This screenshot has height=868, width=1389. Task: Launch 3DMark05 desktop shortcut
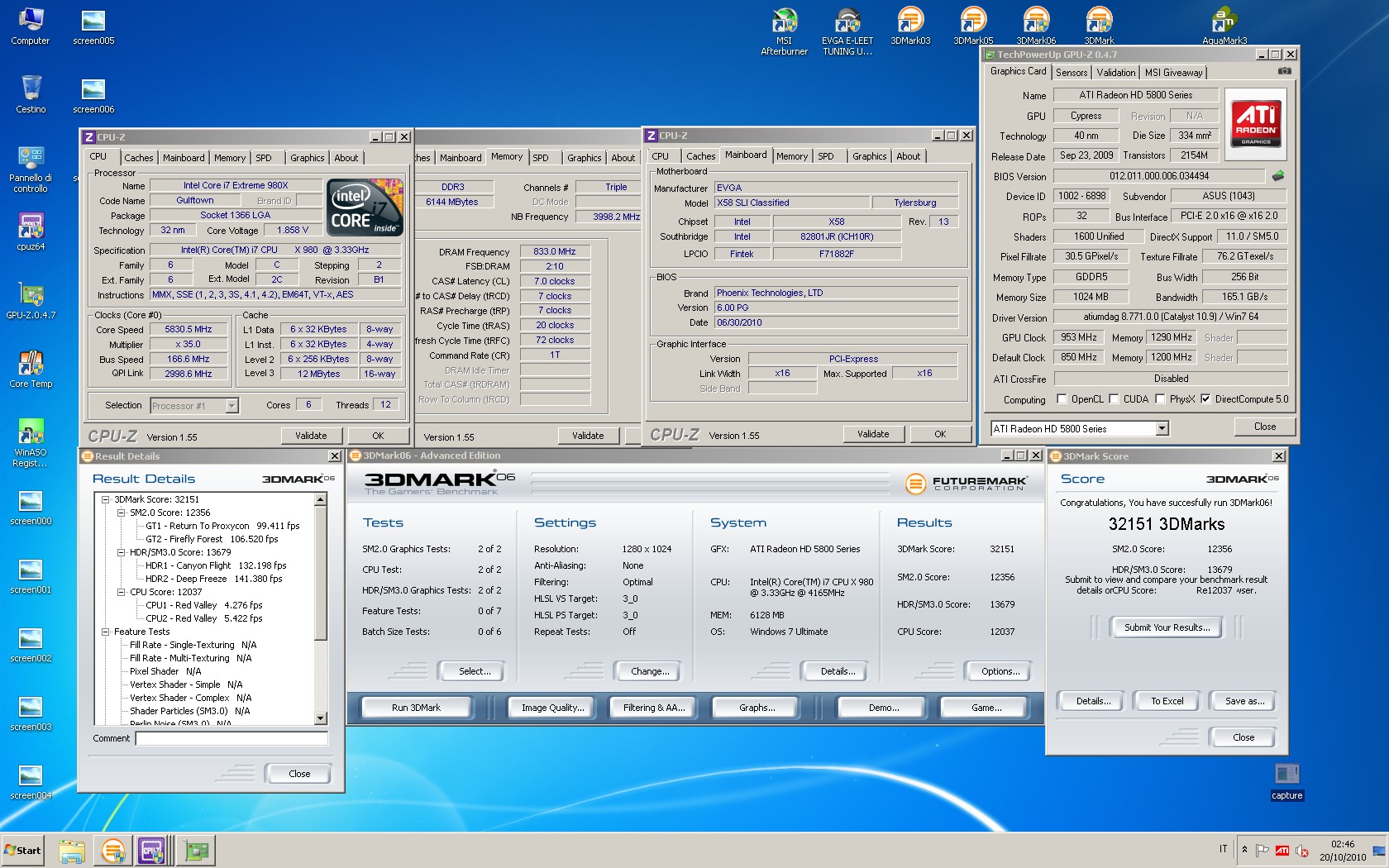(973, 26)
